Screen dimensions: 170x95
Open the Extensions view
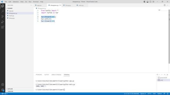tap(3, 27)
